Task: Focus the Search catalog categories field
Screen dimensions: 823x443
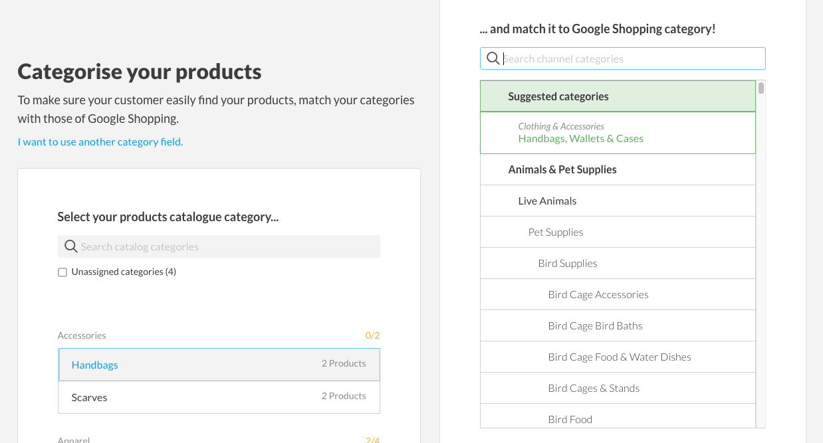Action: click(x=226, y=246)
